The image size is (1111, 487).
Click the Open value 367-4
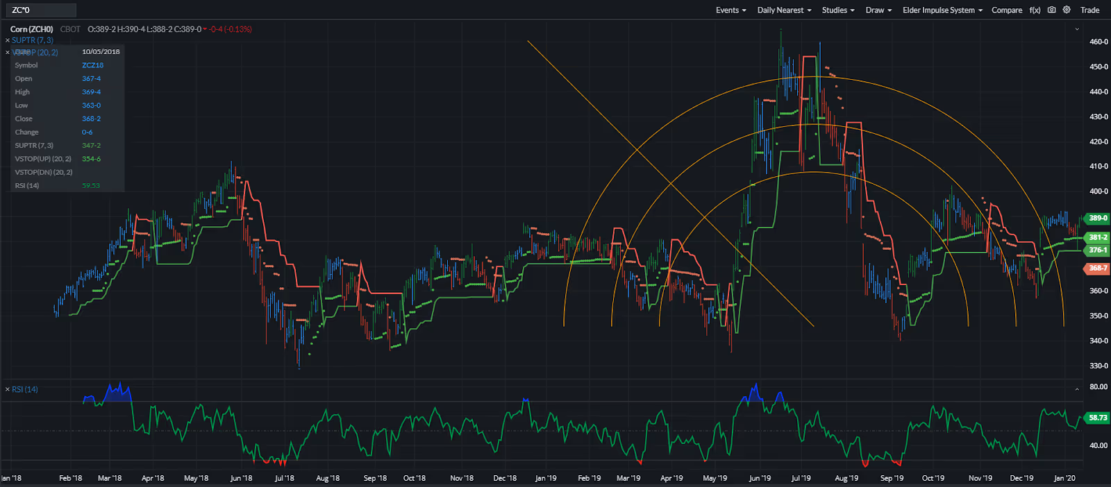[x=91, y=78]
